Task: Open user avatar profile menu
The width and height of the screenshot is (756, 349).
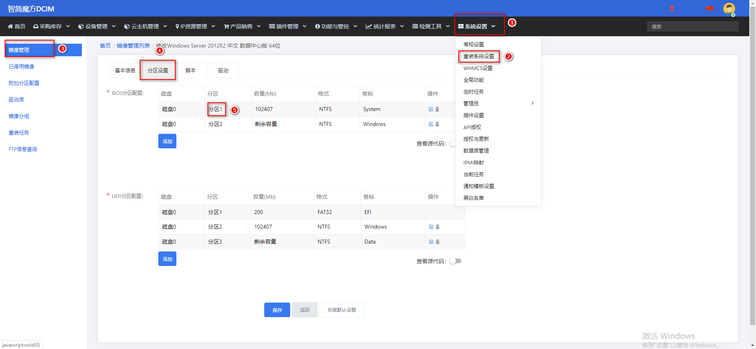Action: click(x=729, y=9)
